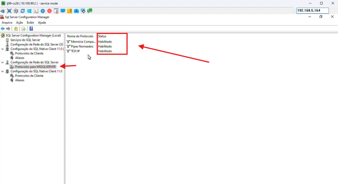Click the fullscreen frame icon in remote toolbar
The image size is (338, 184).
[x=9, y=11]
